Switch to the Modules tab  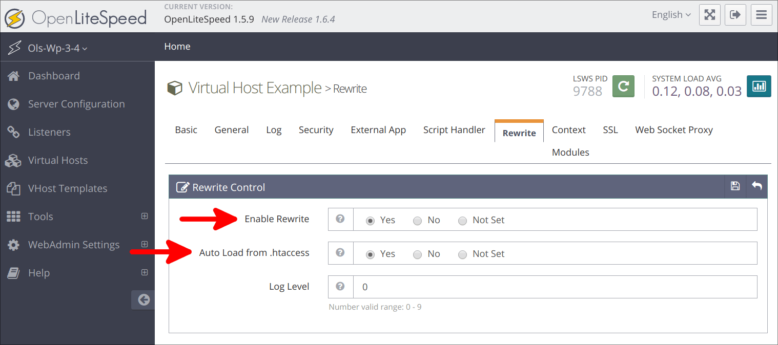[x=570, y=153]
